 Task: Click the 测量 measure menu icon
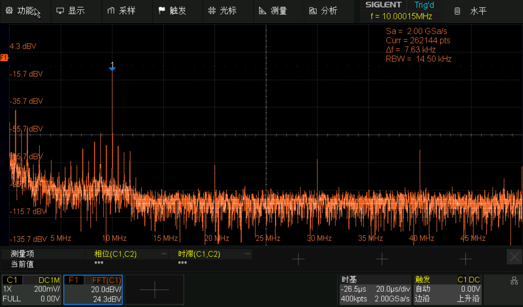pos(263,11)
